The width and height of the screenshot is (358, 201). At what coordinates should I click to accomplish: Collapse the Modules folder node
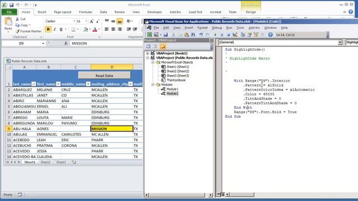pyautogui.click(x=153, y=84)
